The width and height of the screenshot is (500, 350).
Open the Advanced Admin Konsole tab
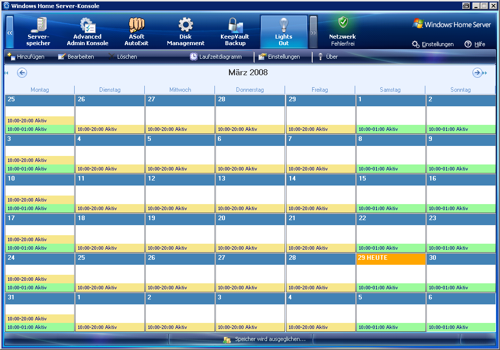87,32
